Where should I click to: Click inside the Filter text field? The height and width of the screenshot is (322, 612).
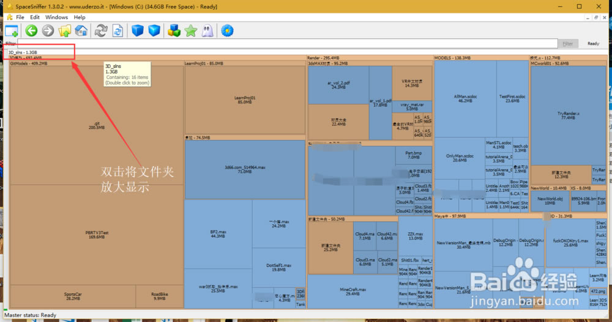[x=288, y=43]
